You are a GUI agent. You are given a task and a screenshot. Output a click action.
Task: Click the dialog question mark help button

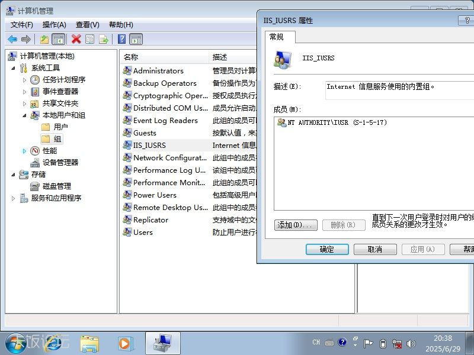pos(467,21)
